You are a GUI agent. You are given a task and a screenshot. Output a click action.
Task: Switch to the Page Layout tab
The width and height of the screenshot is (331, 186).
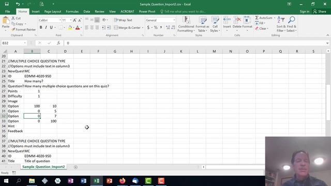[x=53, y=11]
